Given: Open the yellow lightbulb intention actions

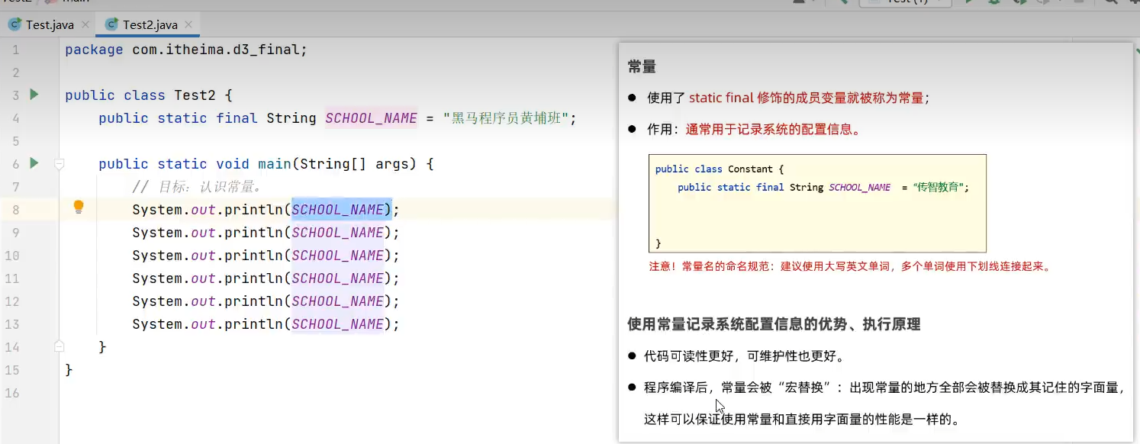Looking at the screenshot, I should pos(78,207).
